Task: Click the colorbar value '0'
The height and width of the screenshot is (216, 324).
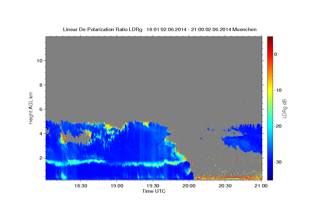Action: tap(275, 54)
